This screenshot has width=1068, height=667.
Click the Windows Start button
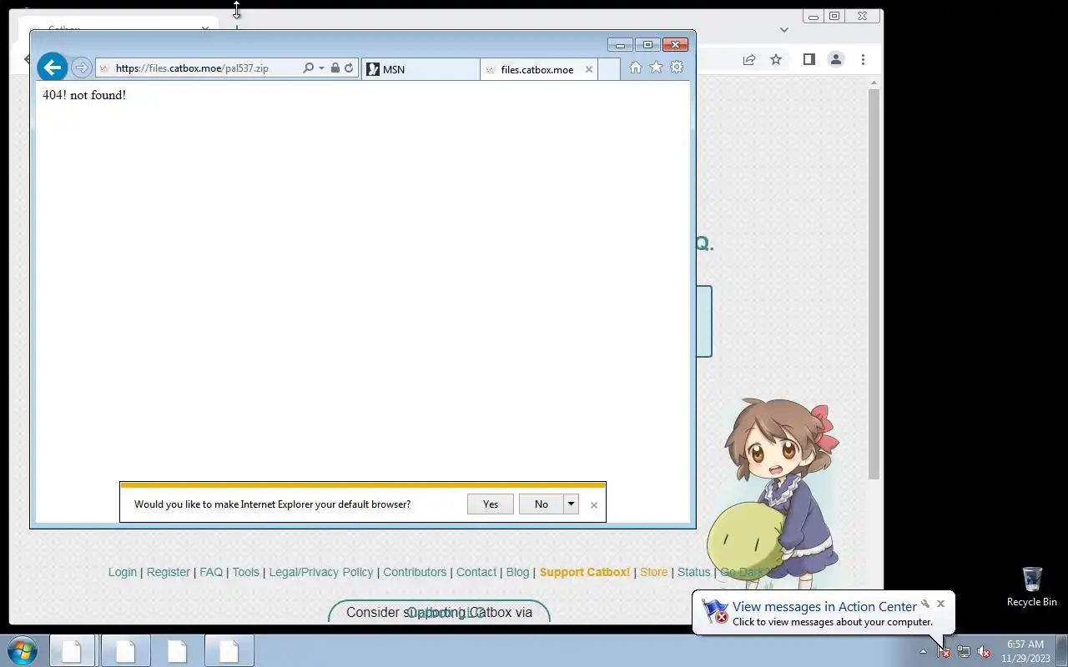22,650
